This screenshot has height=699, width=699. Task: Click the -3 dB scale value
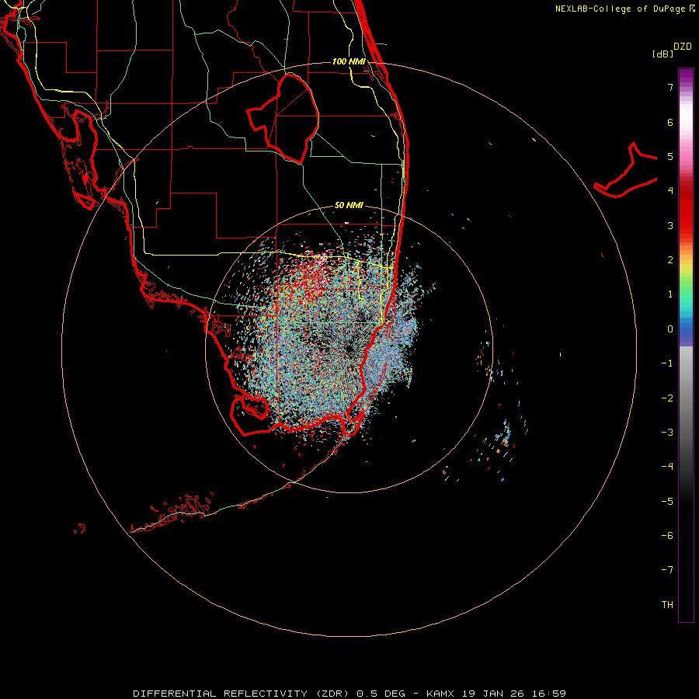(667, 433)
